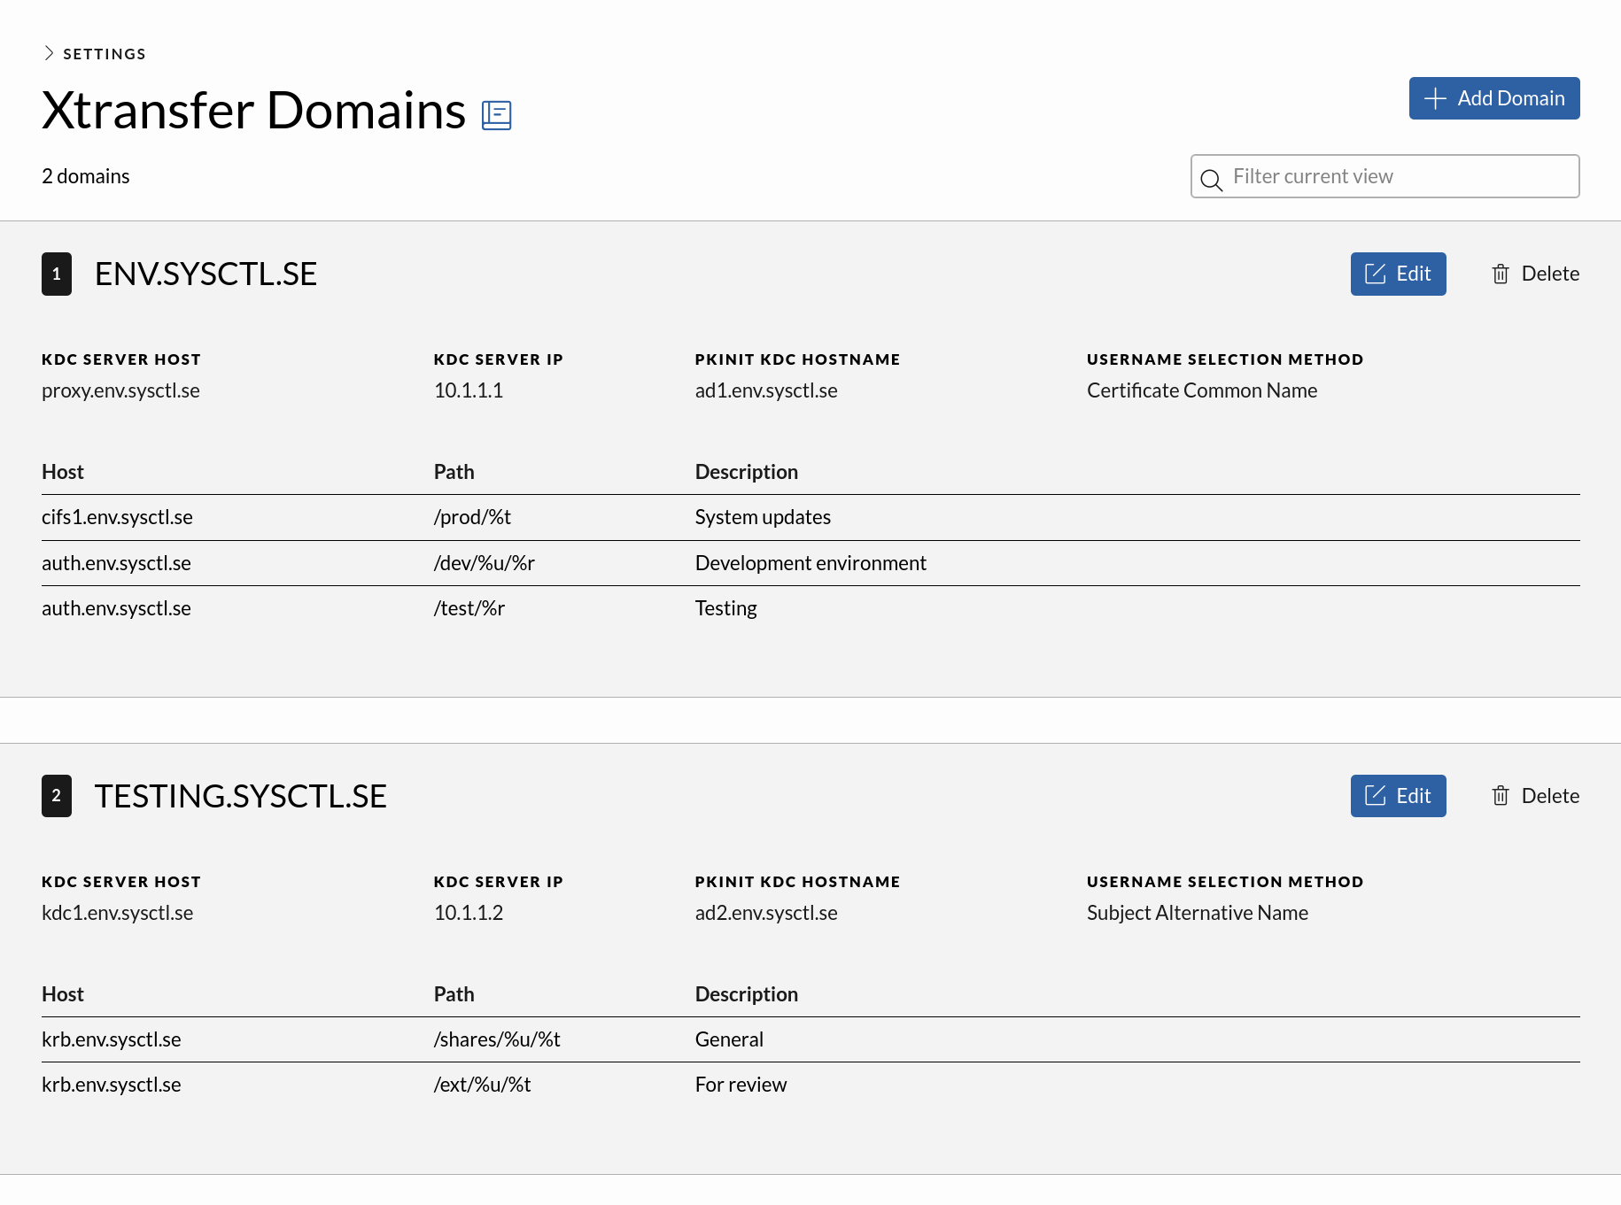Open the documentation icon beside Xtransfer Domains title

click(x=496, y=115)
